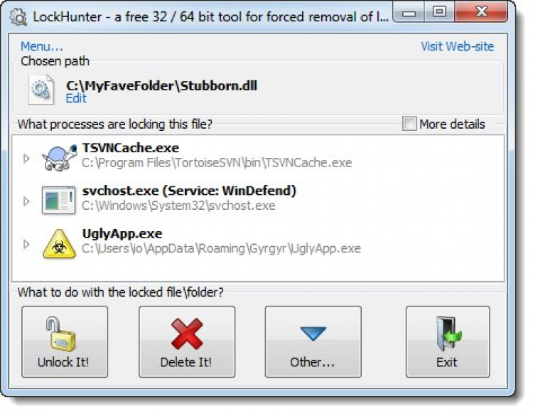
Task: Minimize the LockHunter window
Action: tap(409, 13)
